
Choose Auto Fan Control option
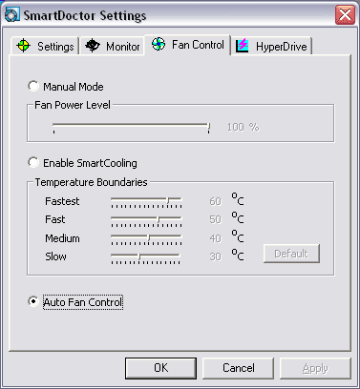(x=33, y=301)
